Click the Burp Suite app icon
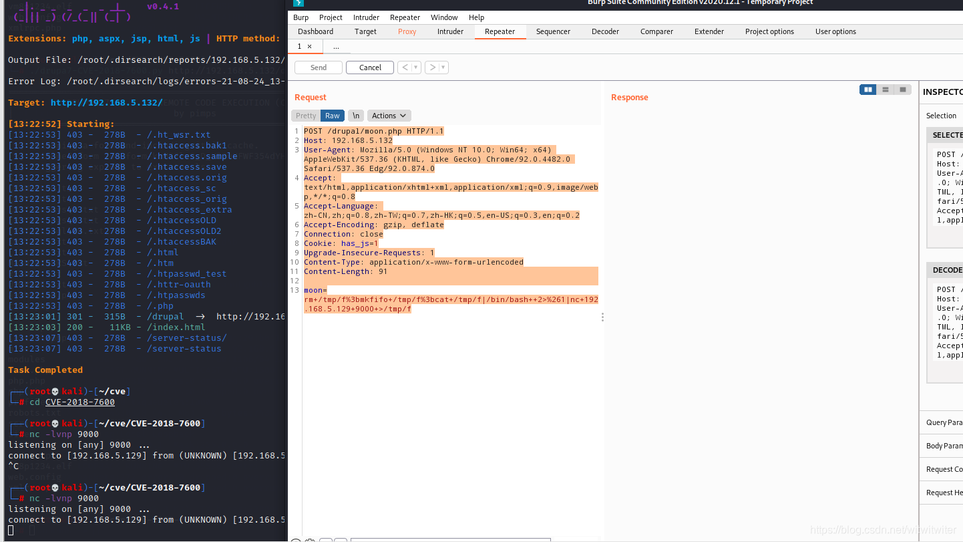The height and width of the screenshot is (542, 963). (299, 3)
